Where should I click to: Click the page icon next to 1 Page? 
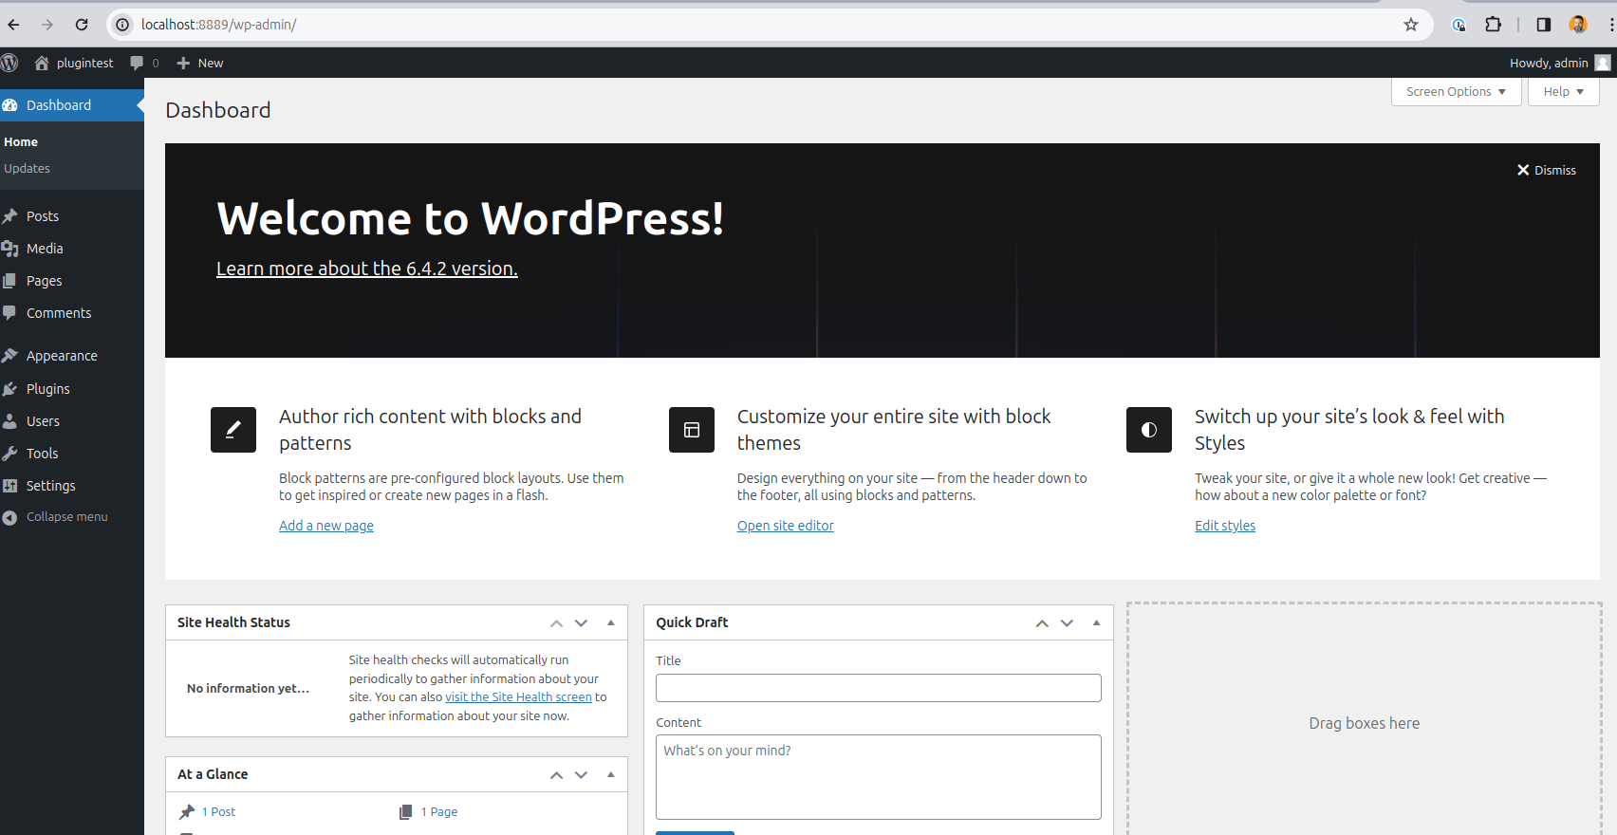coord(406,812)
